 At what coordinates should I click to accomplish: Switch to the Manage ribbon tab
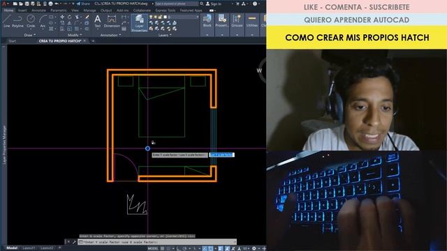coord(90,10)
